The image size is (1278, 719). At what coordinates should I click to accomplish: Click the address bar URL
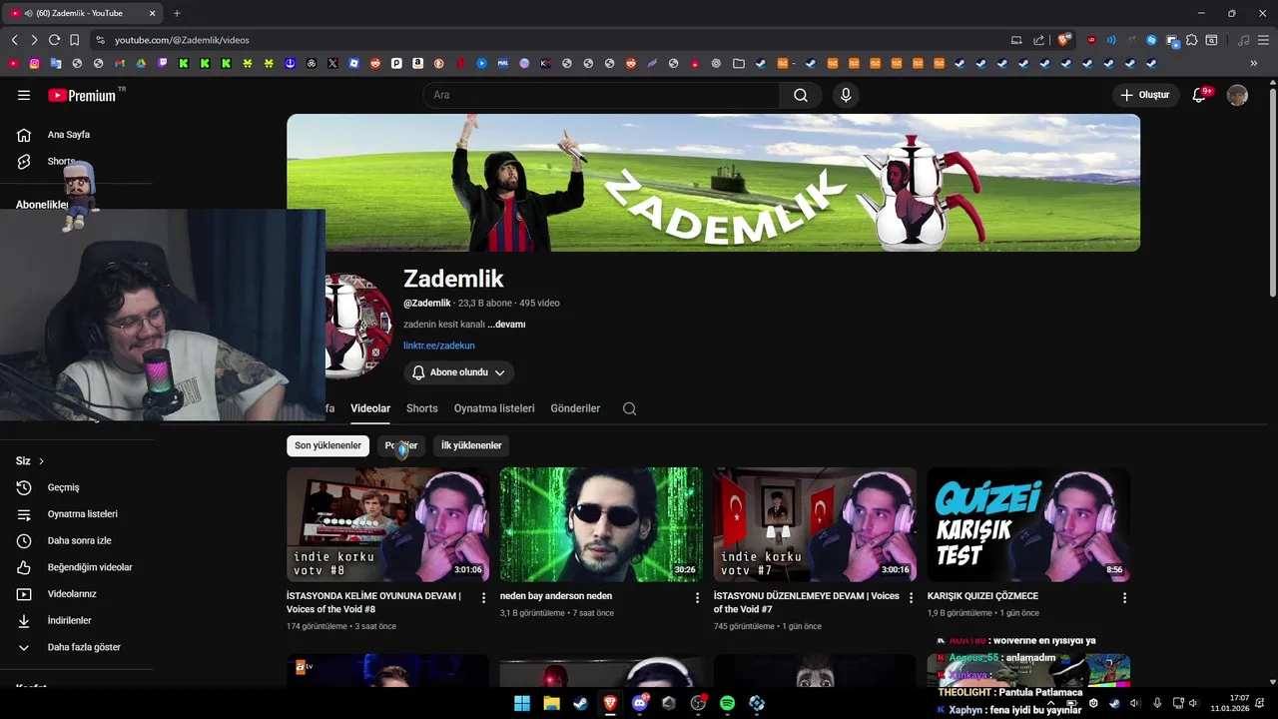182,40
